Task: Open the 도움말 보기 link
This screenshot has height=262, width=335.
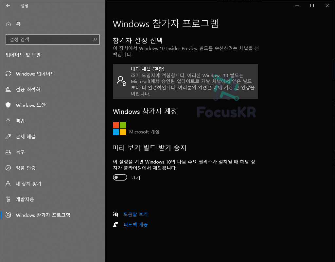Action: (x=135, y=214)
